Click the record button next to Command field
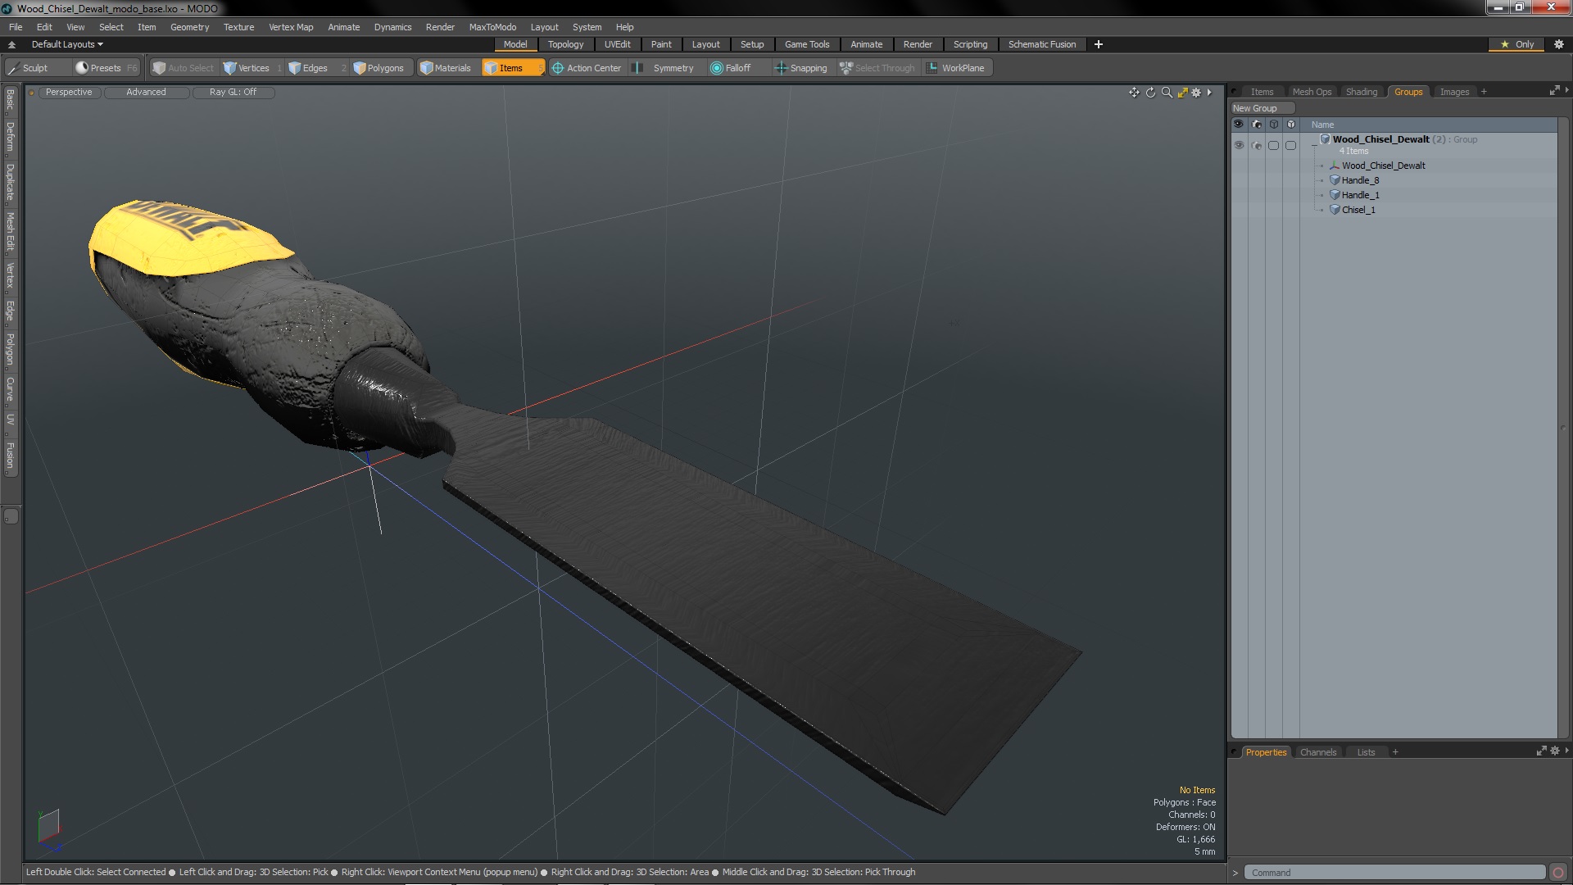This screenshot has height=885, width=1573. 1558,873
